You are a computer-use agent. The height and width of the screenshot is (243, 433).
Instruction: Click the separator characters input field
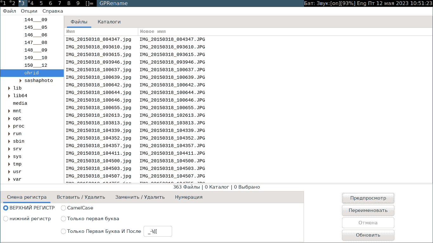[x=158, y=231]
